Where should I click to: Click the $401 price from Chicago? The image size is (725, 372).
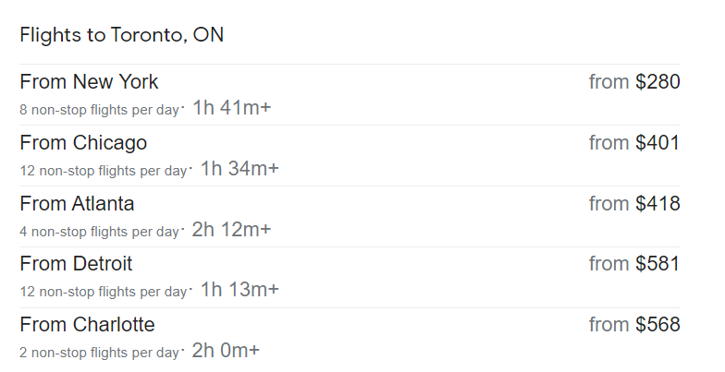(x=657, y=142)
